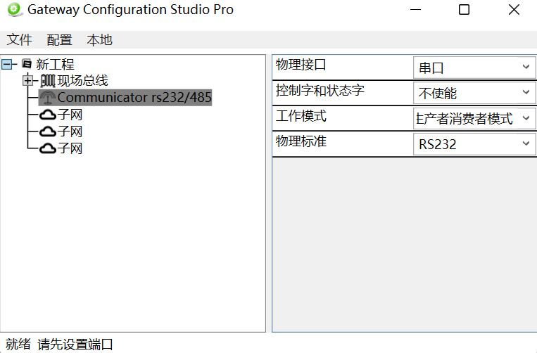537x353 pixels.
Task: Select the 新工程 tree label
Action: pos(55,64)
